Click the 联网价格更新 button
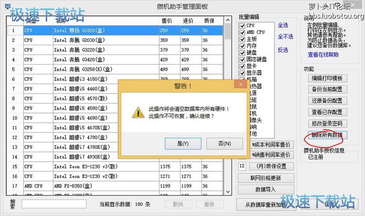 pyautogui.click(x=266, y=178)
